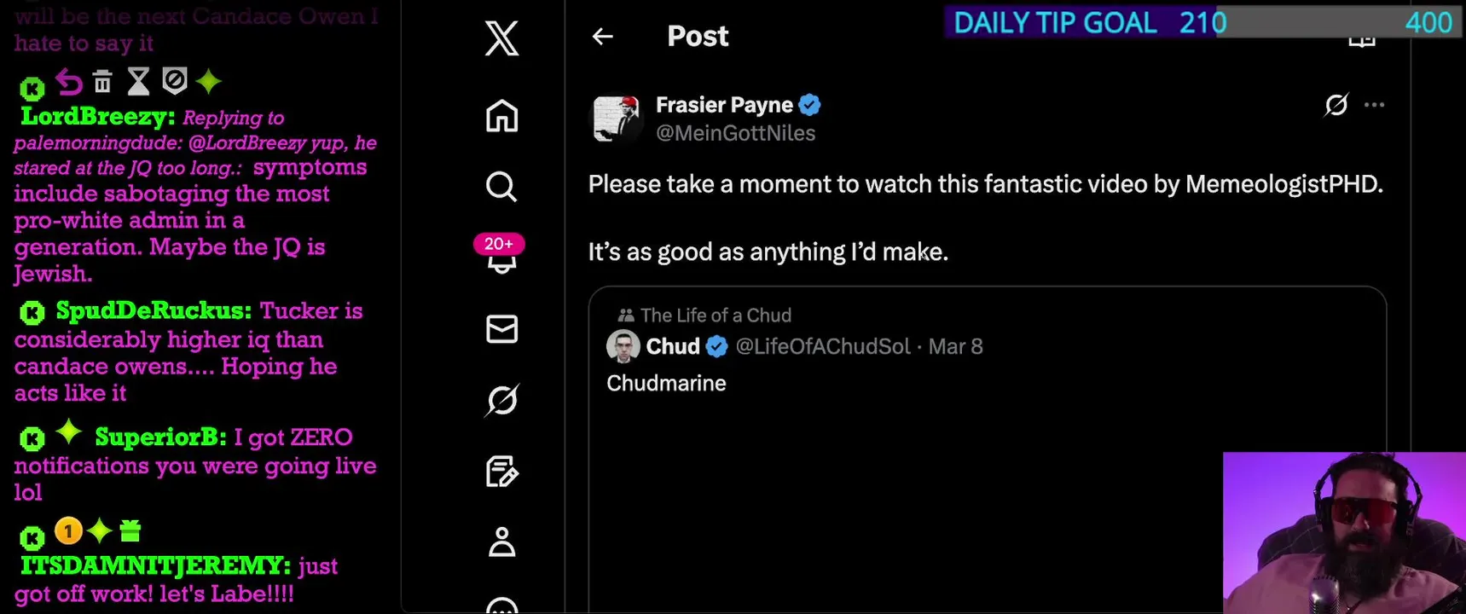Open notifications with 20+ badge
Screen dimensions: 1466x614
pos(501,256)
